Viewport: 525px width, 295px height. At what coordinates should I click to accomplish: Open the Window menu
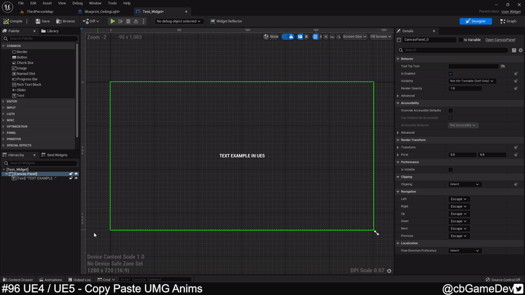(95, 3)
